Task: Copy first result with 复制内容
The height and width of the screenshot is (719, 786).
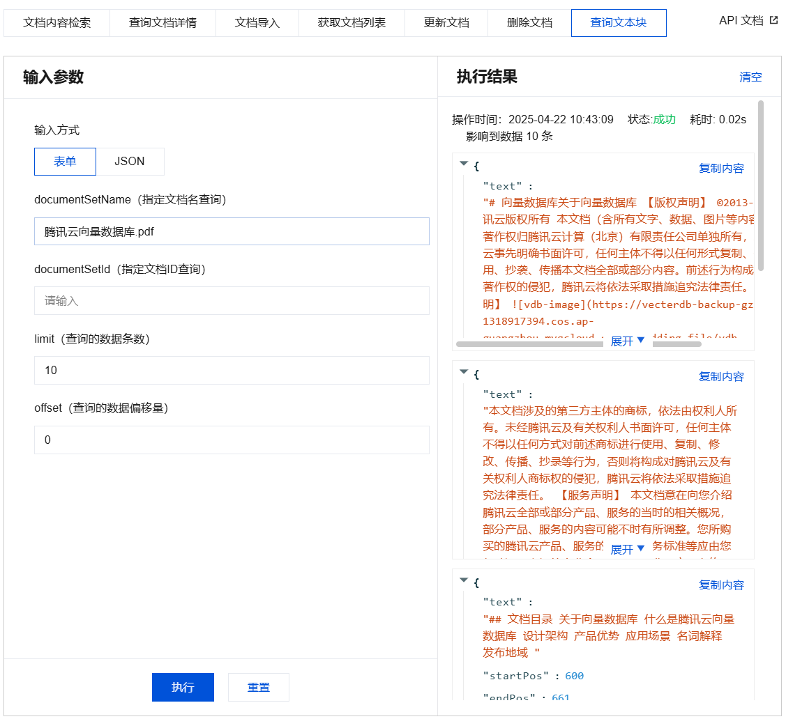Action: (721, 168)
